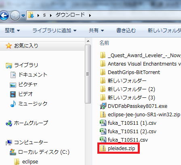Click the fuka_T10S11 (1).csv Excel icon
The image size is (181, 165).
[103, 123]
